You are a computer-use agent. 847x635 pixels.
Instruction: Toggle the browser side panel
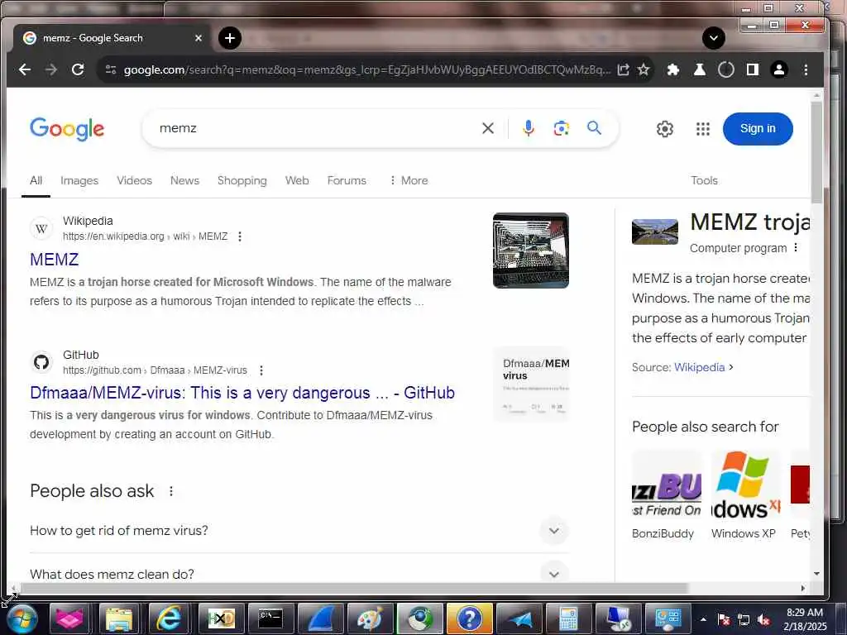753,69
